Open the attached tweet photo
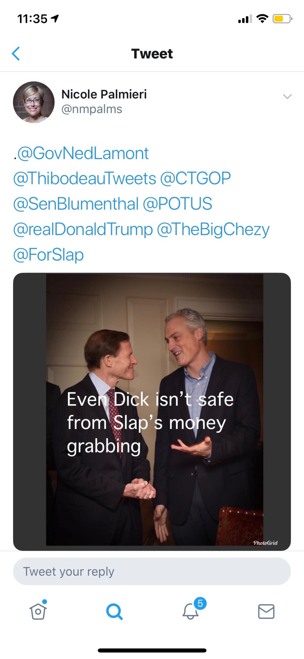This screenshot has width=304, height=659. tap(152, 411)
